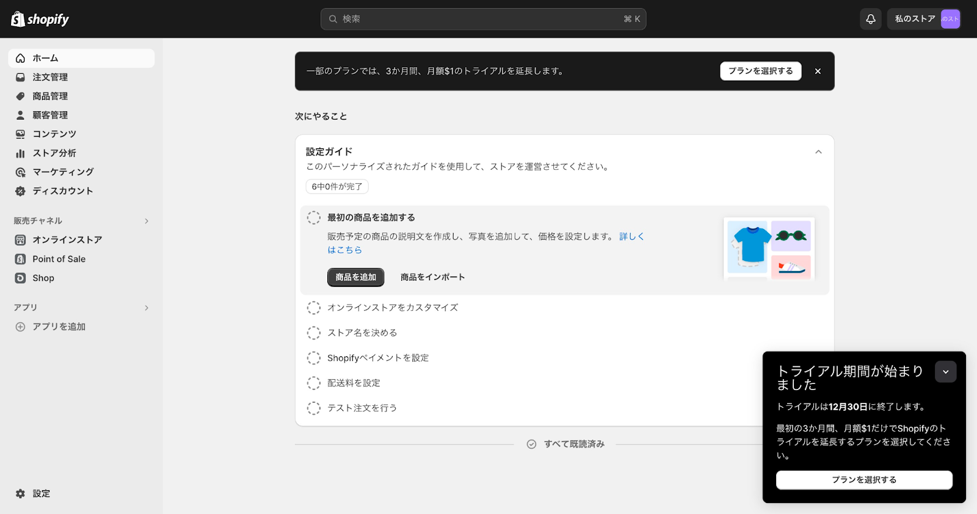977x514 pixels.
Task: Open ホーム in the sidebar
Action: [81, 58]
